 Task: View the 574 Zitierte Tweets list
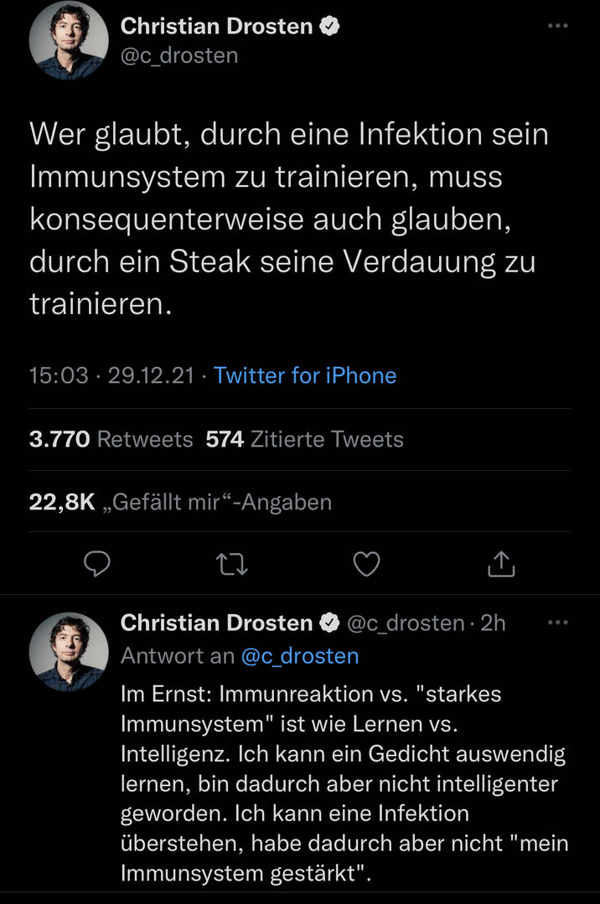pyautogui.click(x=304, y=439)
